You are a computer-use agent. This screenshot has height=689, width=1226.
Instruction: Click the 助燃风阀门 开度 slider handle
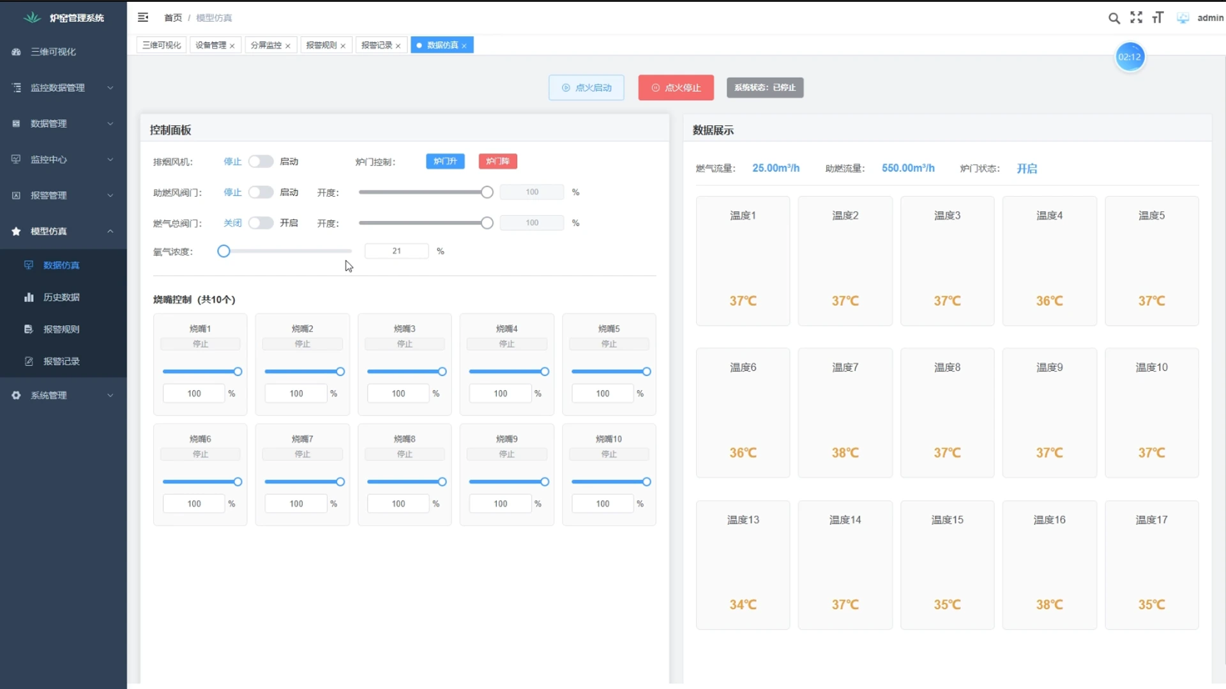(x=487, y=192)
